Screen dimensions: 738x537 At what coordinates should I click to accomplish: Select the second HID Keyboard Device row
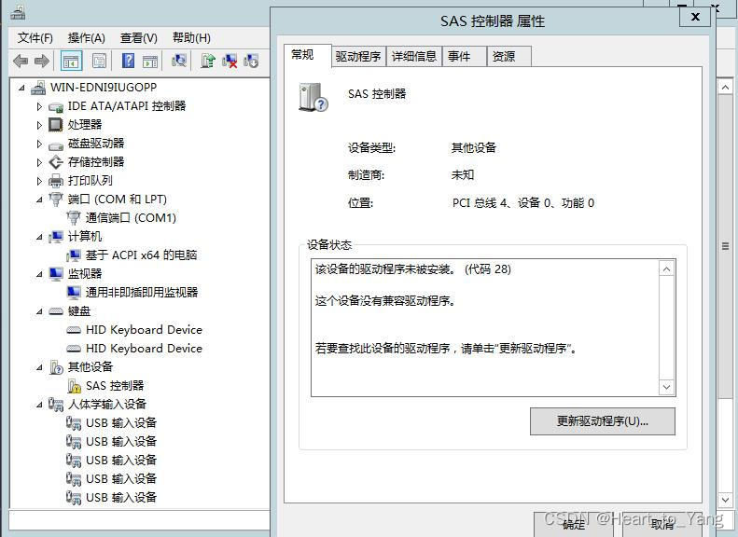click(144, 349)
